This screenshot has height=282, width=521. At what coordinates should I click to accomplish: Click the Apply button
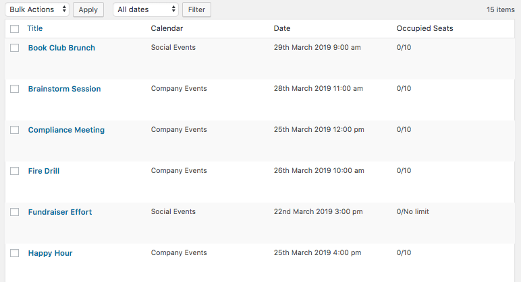(88, 9)
